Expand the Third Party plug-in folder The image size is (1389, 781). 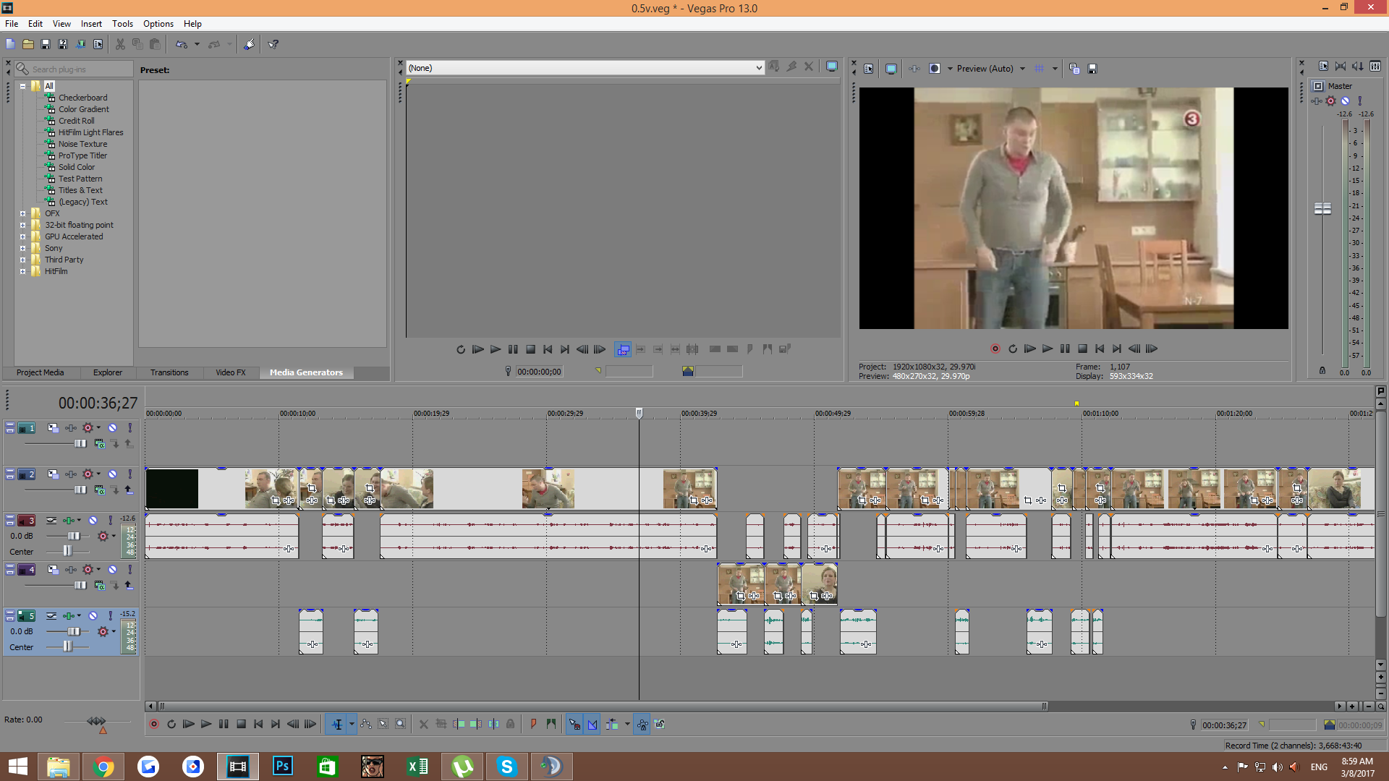tap(22, 260)
